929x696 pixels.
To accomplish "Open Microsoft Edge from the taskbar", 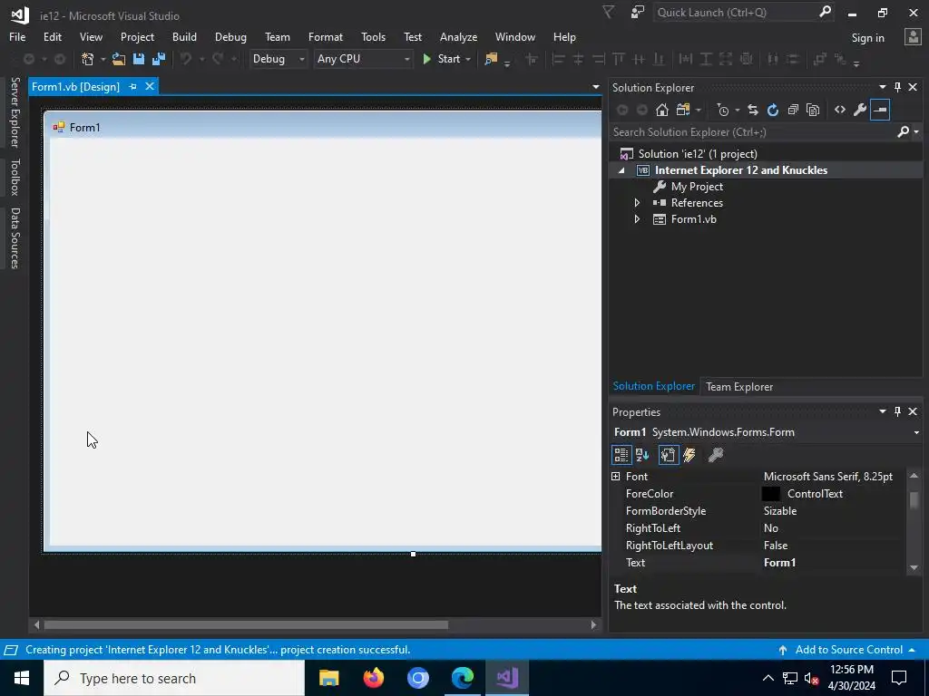I will point(462,678).
